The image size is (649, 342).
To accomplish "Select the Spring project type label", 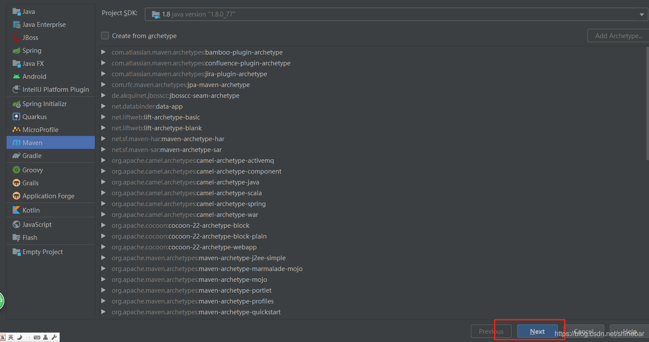I will [x=32, y=51].
